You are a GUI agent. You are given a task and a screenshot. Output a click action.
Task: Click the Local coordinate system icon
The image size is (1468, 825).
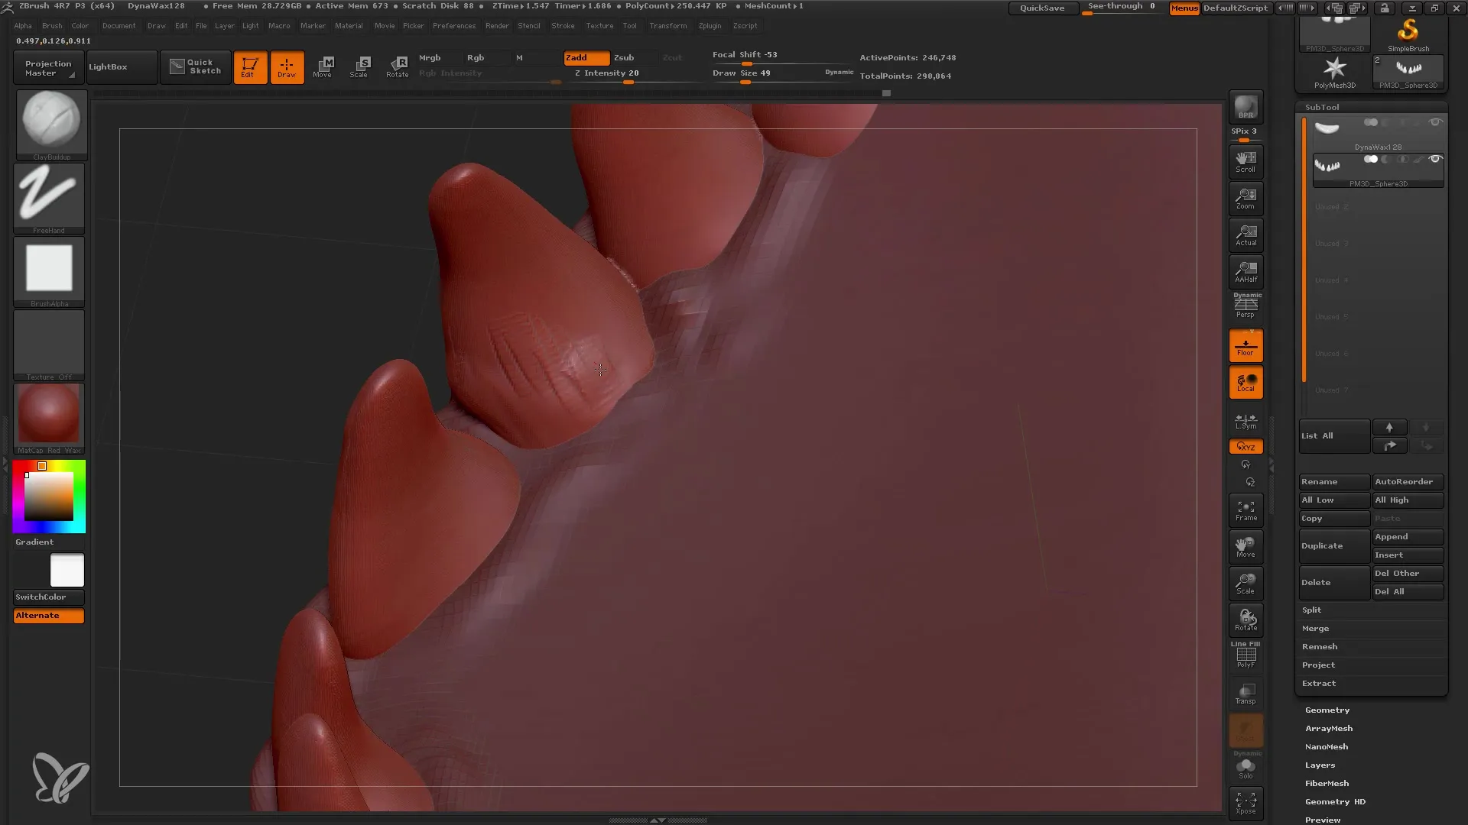click(x=1246, y=382)
